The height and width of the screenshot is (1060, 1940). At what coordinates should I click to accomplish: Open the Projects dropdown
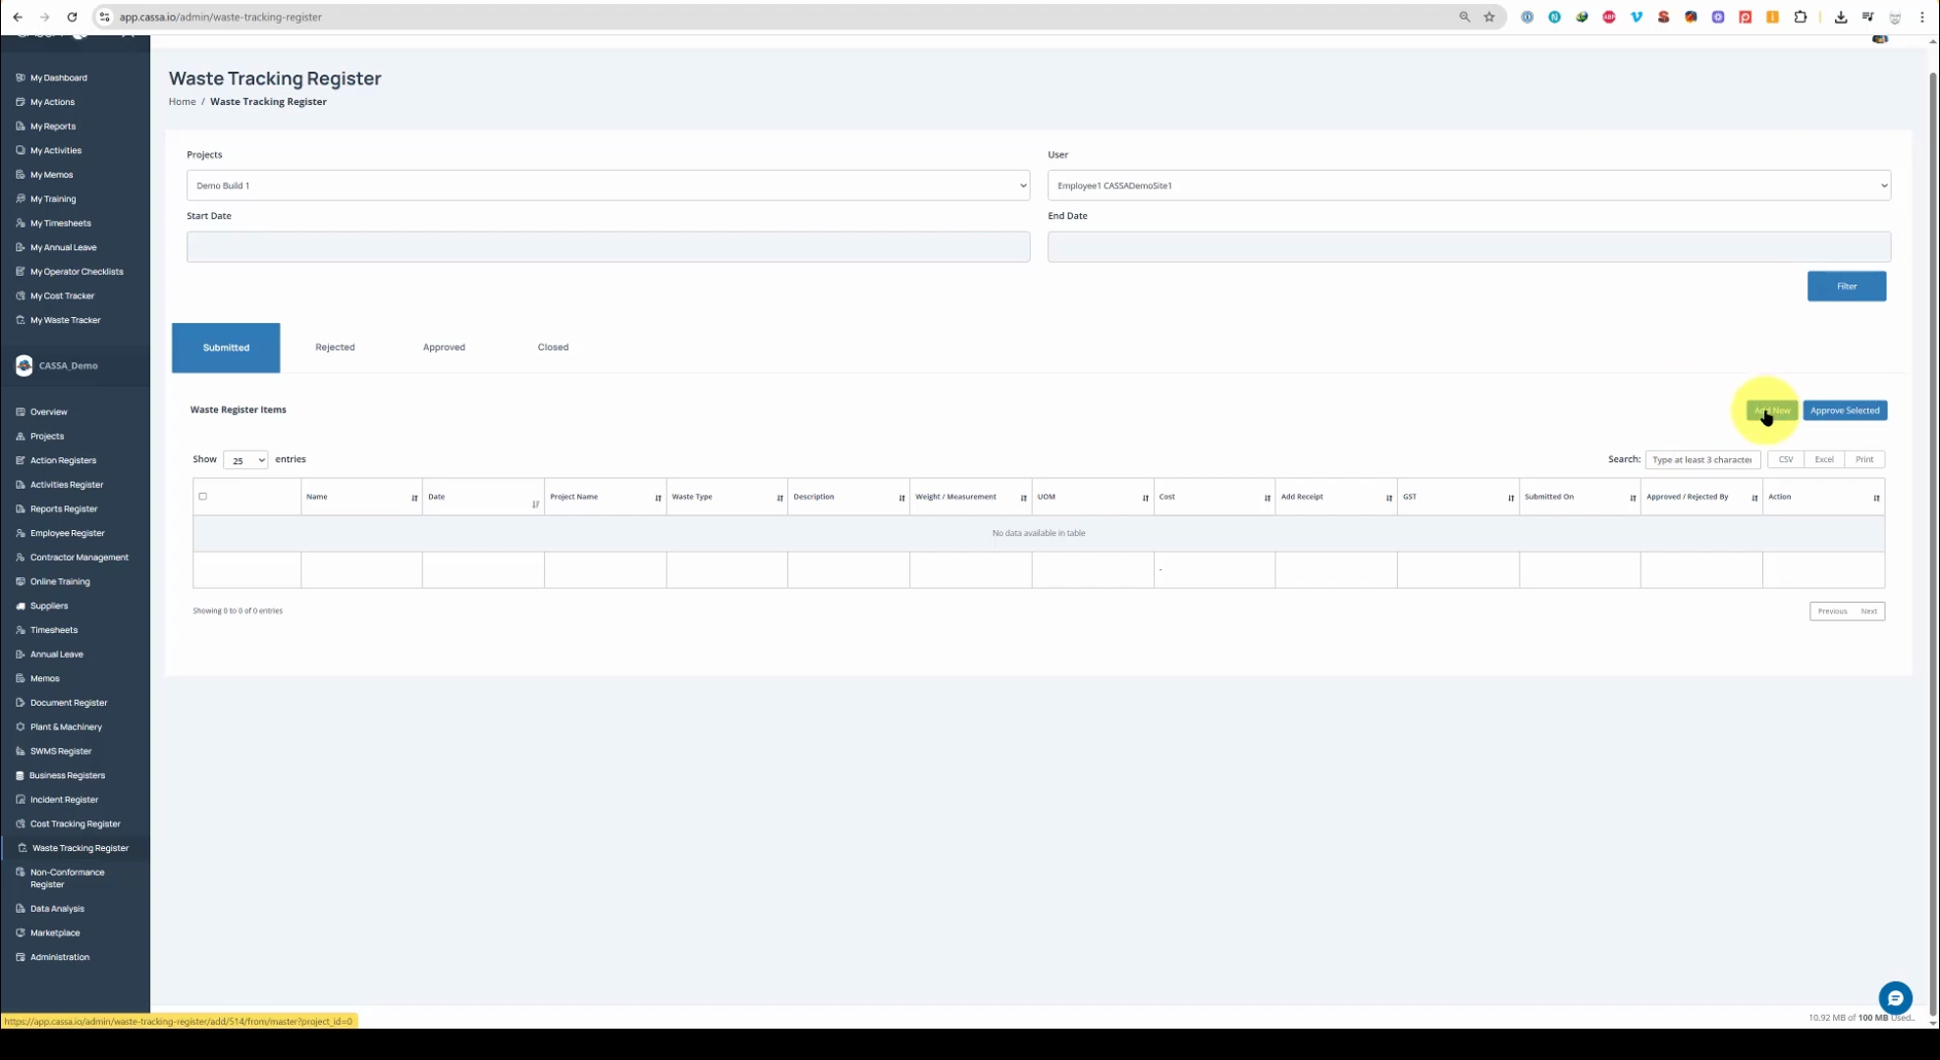[608, 185]
